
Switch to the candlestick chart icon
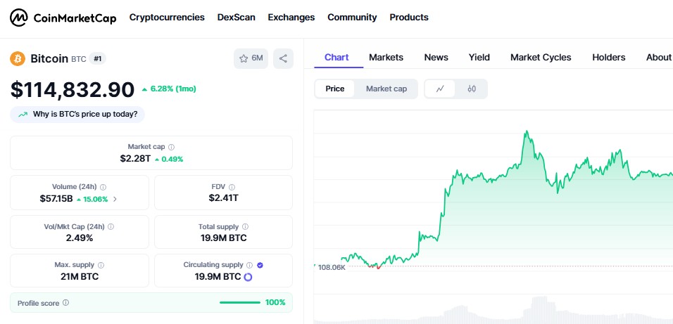(472, 89)
